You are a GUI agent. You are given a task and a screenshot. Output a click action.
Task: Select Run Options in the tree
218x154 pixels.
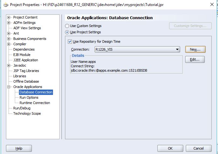[x=29, y=97]
